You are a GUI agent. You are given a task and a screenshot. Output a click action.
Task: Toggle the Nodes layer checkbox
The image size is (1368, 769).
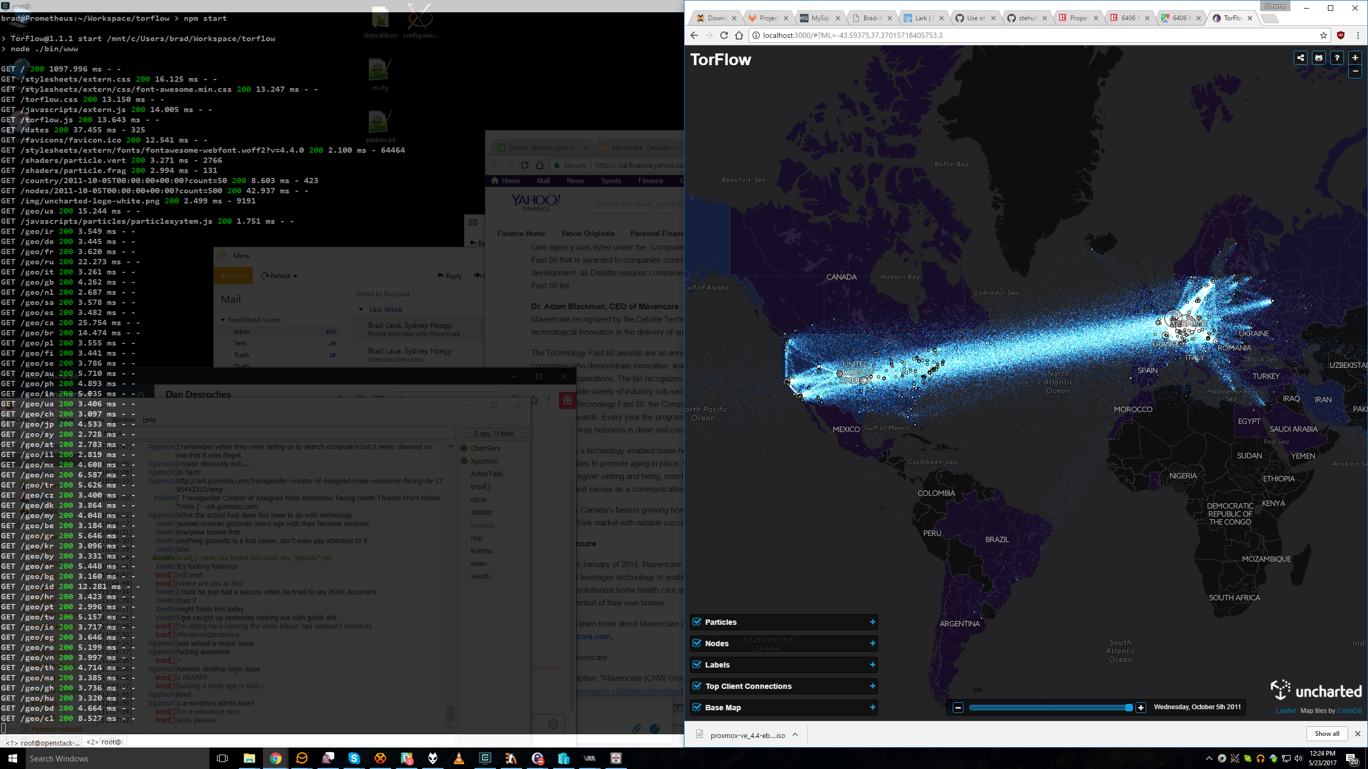tap(697, 643)
